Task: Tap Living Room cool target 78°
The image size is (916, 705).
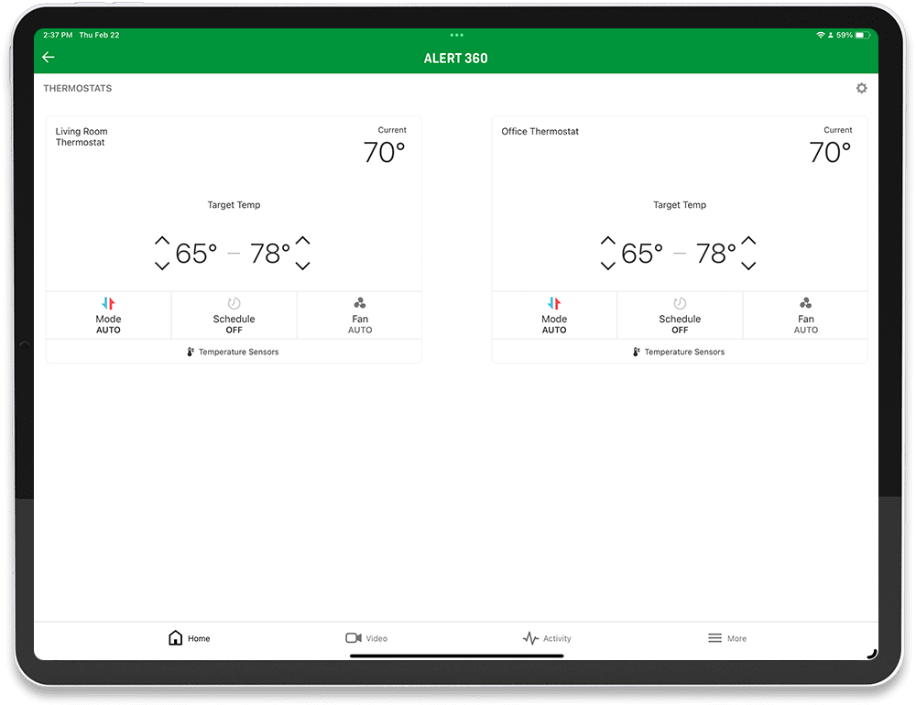Action: point(270,254)
